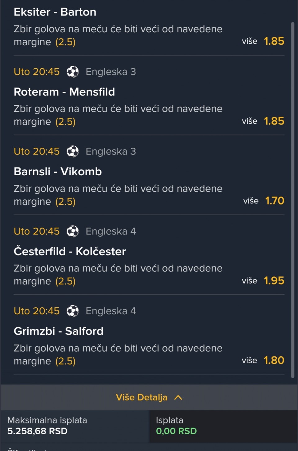The image size is (298, 451).
Task: Tap the Uto 20:45 time above Barnsli
Action: coord(37,151)
